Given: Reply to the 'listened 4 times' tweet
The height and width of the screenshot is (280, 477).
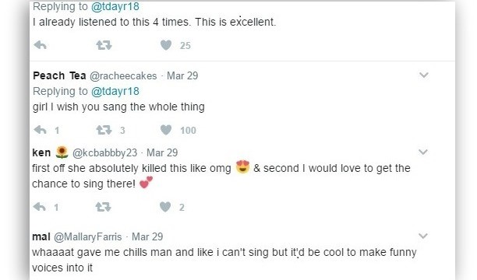Looking at the screenshot, I should point(41,45).
